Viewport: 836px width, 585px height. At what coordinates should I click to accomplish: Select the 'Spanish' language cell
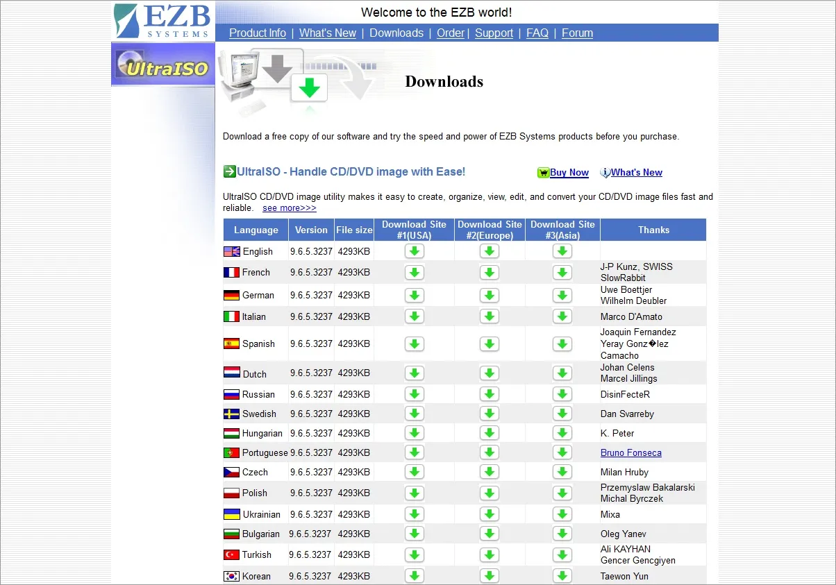pos(256,344)
